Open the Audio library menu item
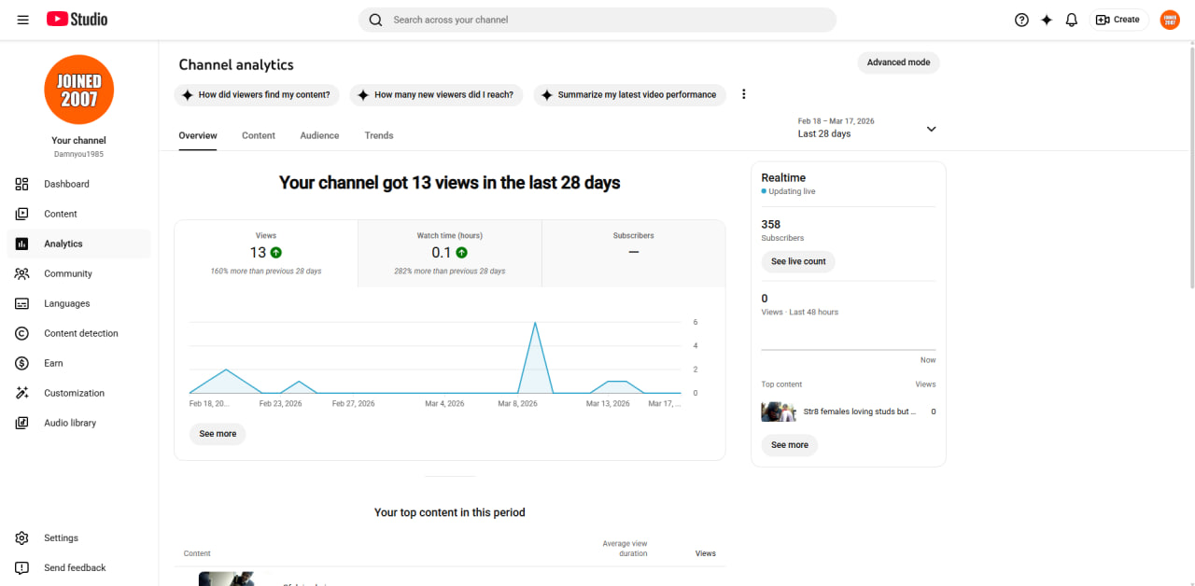 coord(78,423)
